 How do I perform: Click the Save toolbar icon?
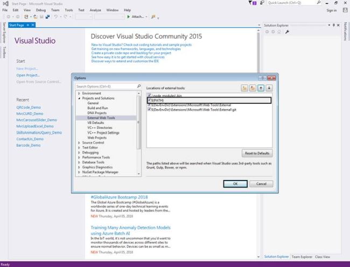pos(41,17)
